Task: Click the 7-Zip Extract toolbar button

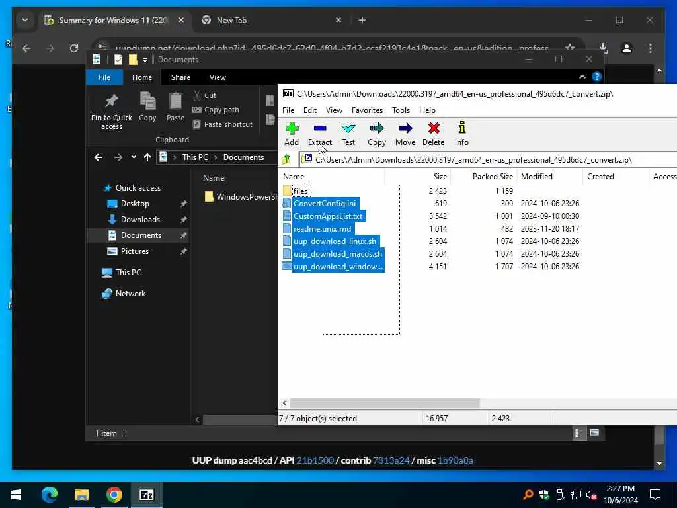Action: (320, 134)
